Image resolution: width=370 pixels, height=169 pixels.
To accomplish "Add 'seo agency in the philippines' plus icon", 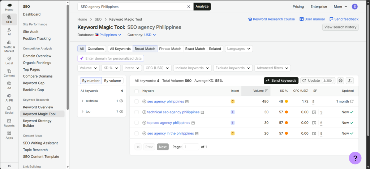I will [x=144, y=133].
